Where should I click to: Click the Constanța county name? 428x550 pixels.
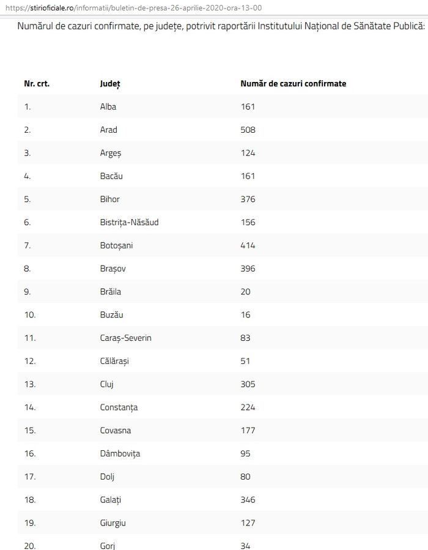point(119,407)
